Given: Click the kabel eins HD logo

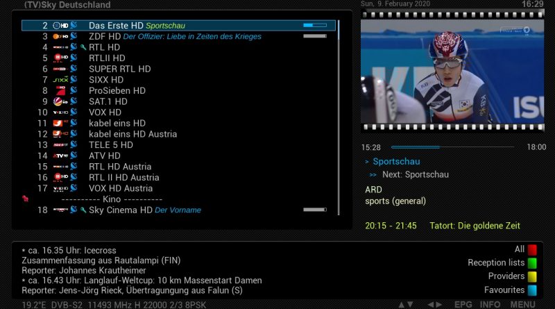Looking at the screenshot, I should coord(60,124).
